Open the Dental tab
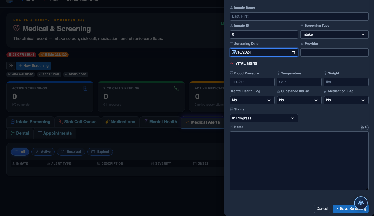Image resolution: width=374 pixels, height=216 pixels. [20, 133]
